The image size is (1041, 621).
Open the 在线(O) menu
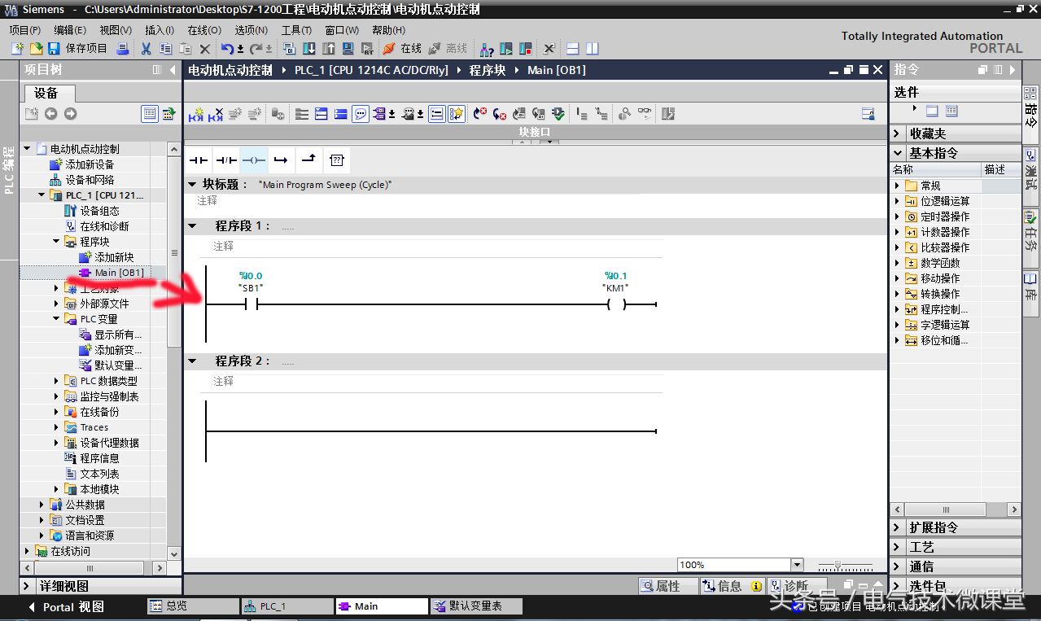[x=204, y=30]
